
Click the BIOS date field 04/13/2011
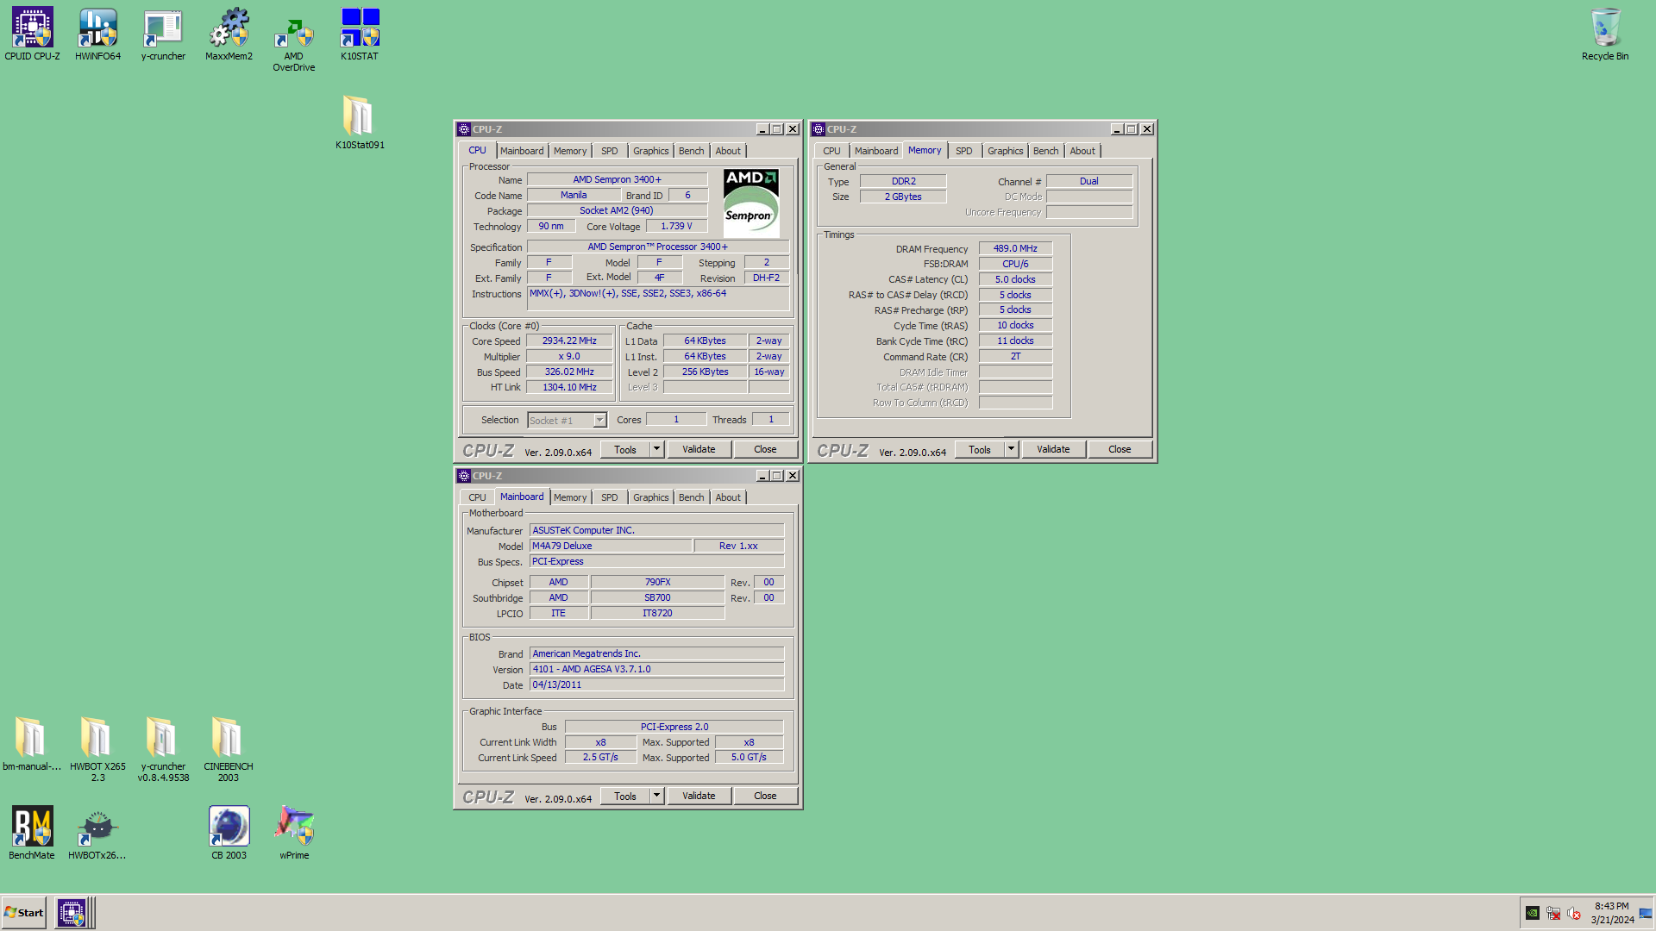tap(656, 684)
